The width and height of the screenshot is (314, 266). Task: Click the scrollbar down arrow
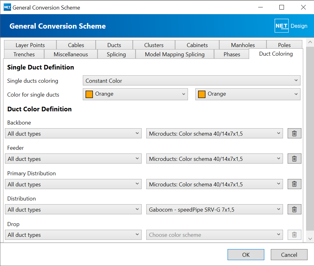tap(310, 239)
